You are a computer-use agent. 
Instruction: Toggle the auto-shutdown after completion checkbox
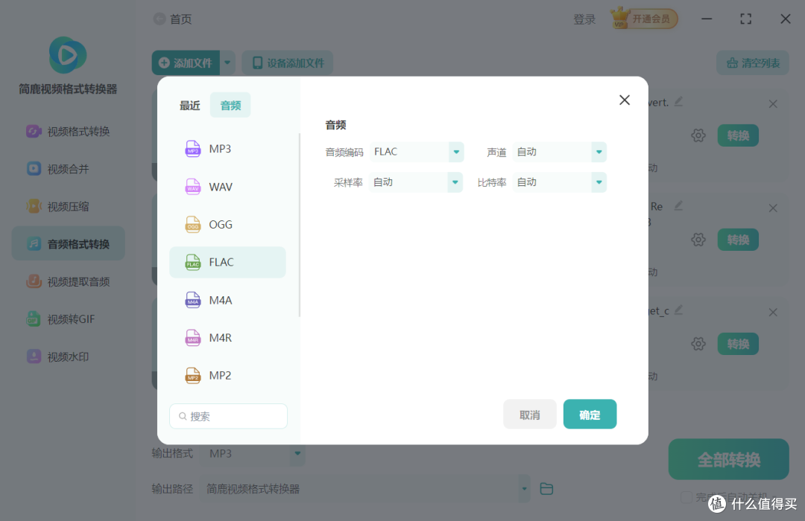click(x=686, y=497)
